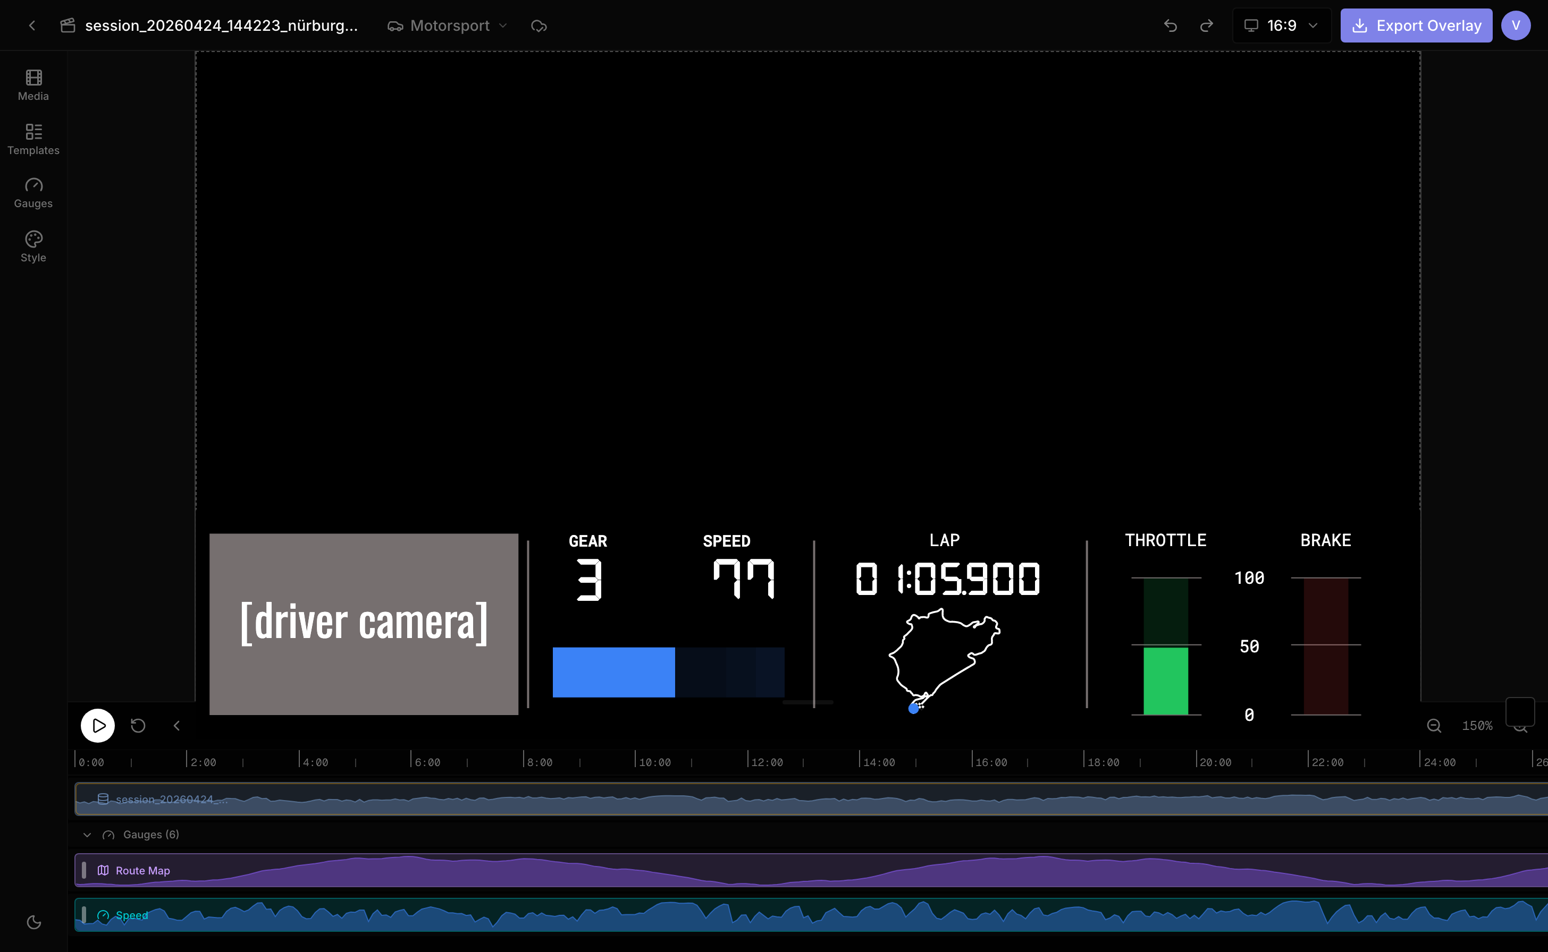This screenshot has width=1548, height=952.
Task: Click the THROTTLE label
Action: (1166, 540)
